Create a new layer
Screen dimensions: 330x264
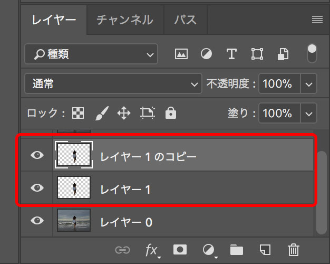coord(265,250)
